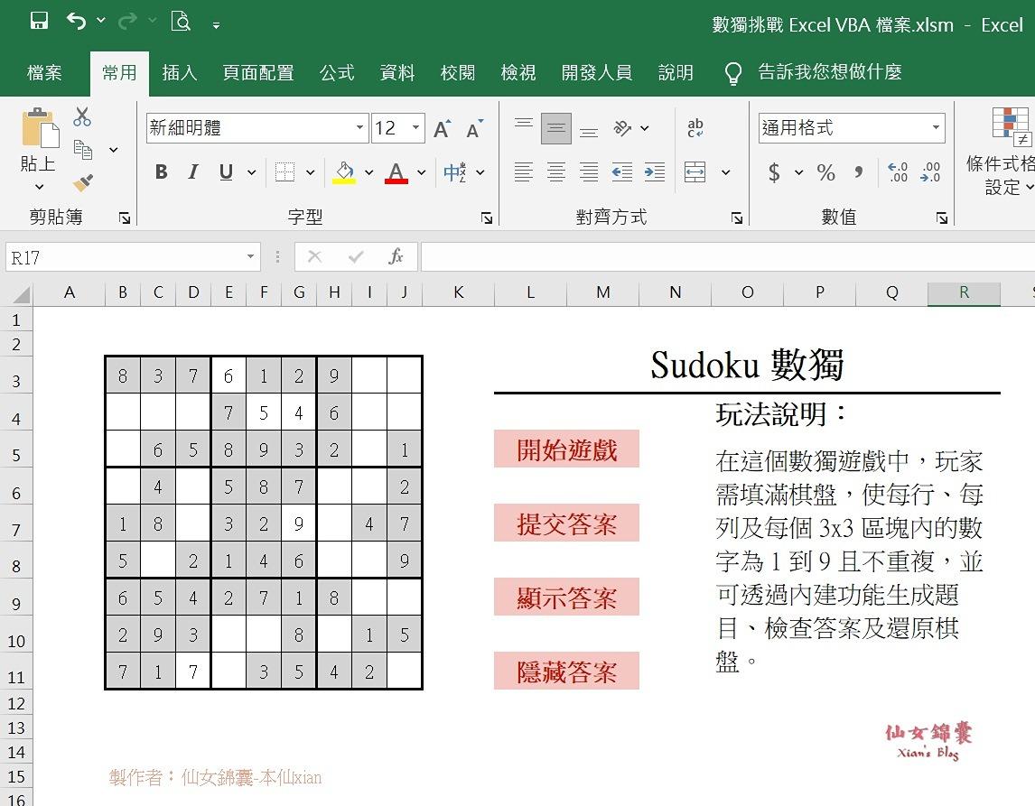Screen dimensions: 1035x806
Task: Click the Percent Style icon
Action: [x=825, y=172]
